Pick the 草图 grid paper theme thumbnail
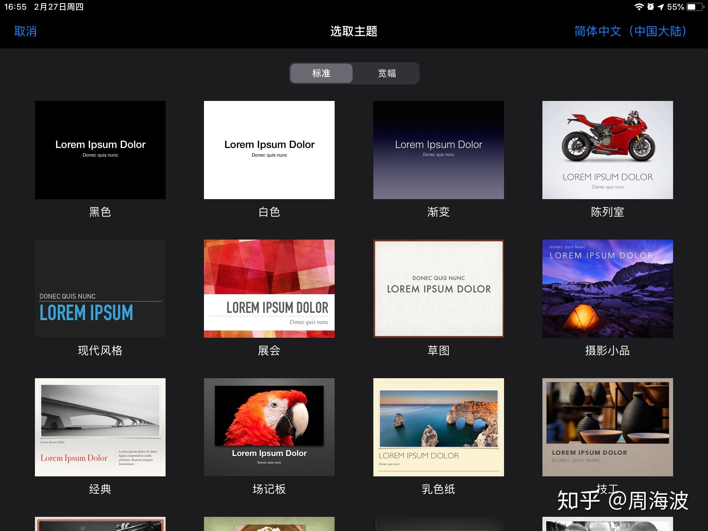This screenshot has width=708, height=531. click(x=439, y=289)
